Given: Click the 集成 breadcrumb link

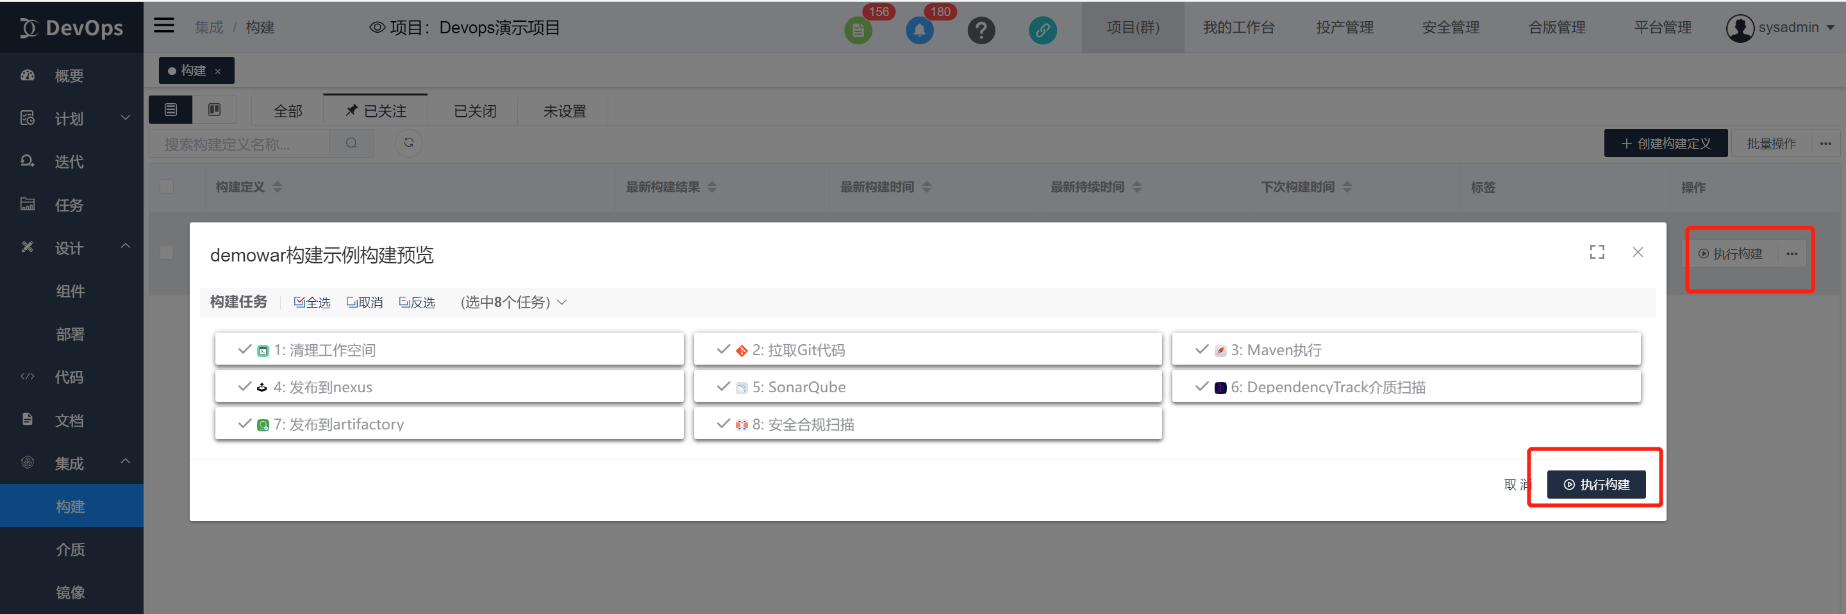Looking at the screenshot, I should [x=208, y=27].
